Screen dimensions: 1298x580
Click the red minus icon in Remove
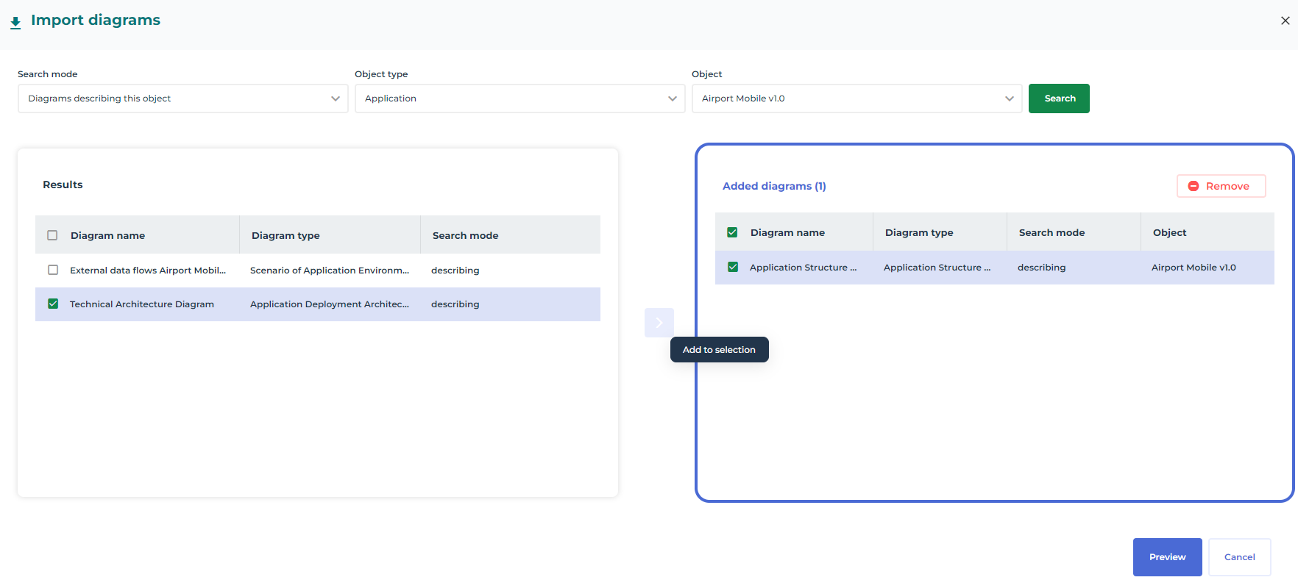click(1194, 186)
